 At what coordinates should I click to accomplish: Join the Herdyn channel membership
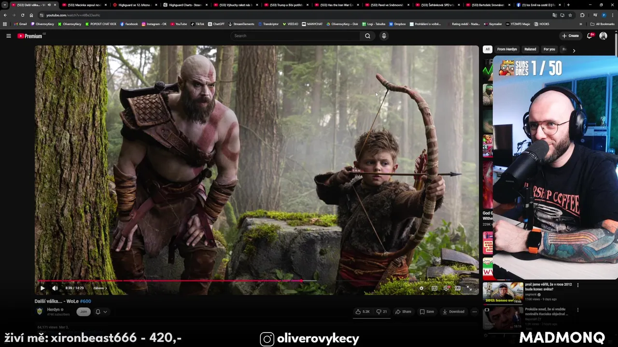(84, 312)
